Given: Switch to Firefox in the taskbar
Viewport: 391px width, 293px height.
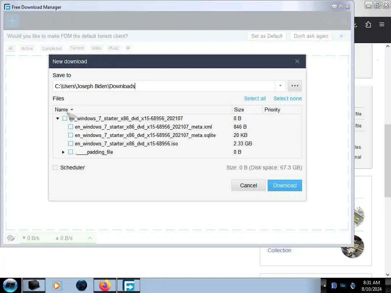Looking at the screenshot, I should (105, 285).
